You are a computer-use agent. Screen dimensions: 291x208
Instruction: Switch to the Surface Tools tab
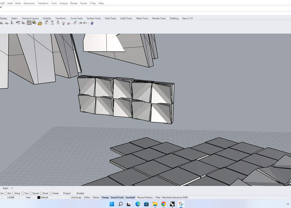tap(93, 18)
